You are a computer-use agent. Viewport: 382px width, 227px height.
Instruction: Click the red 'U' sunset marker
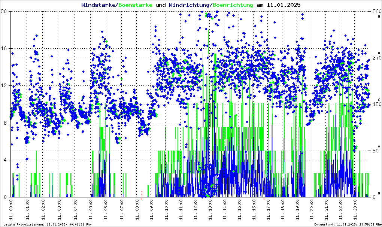[264, 199]
